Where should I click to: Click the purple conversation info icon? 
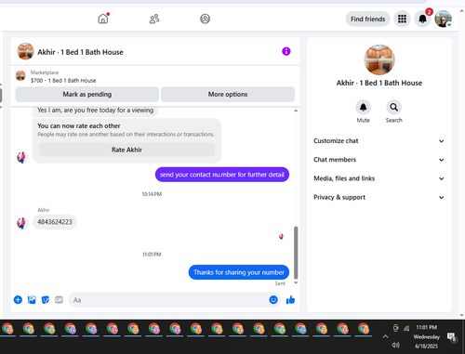click(286, 51)
